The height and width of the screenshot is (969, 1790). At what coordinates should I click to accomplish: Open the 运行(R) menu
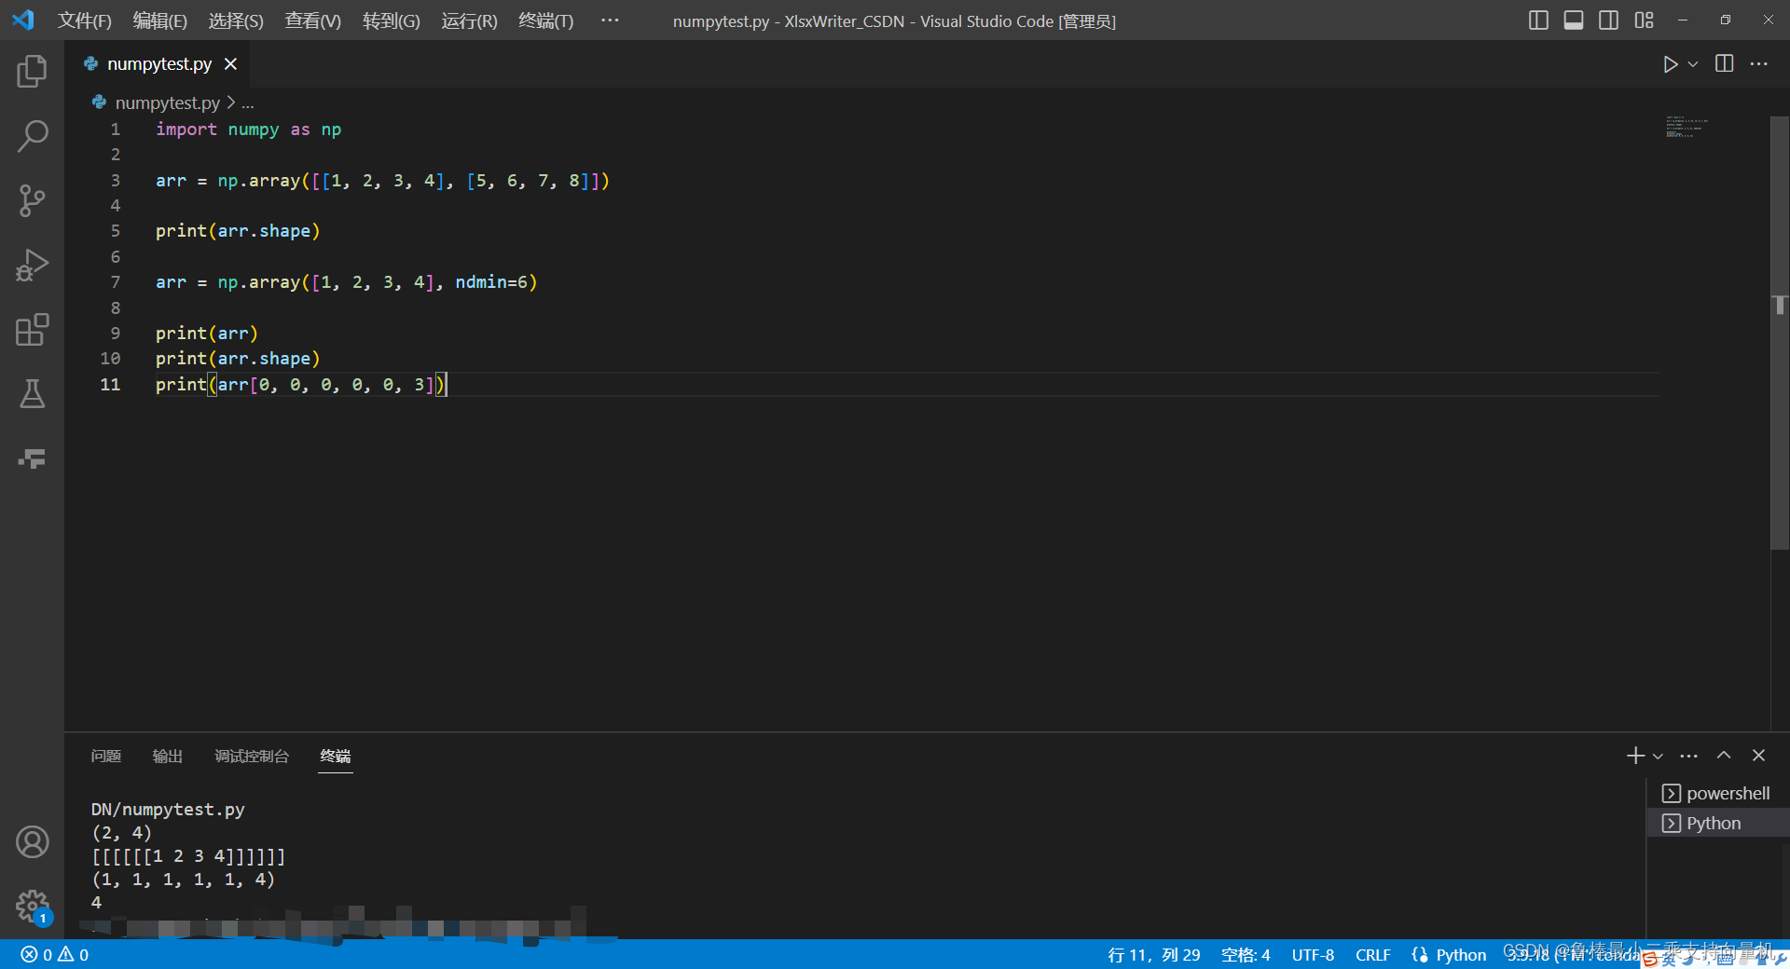[469, 20]
